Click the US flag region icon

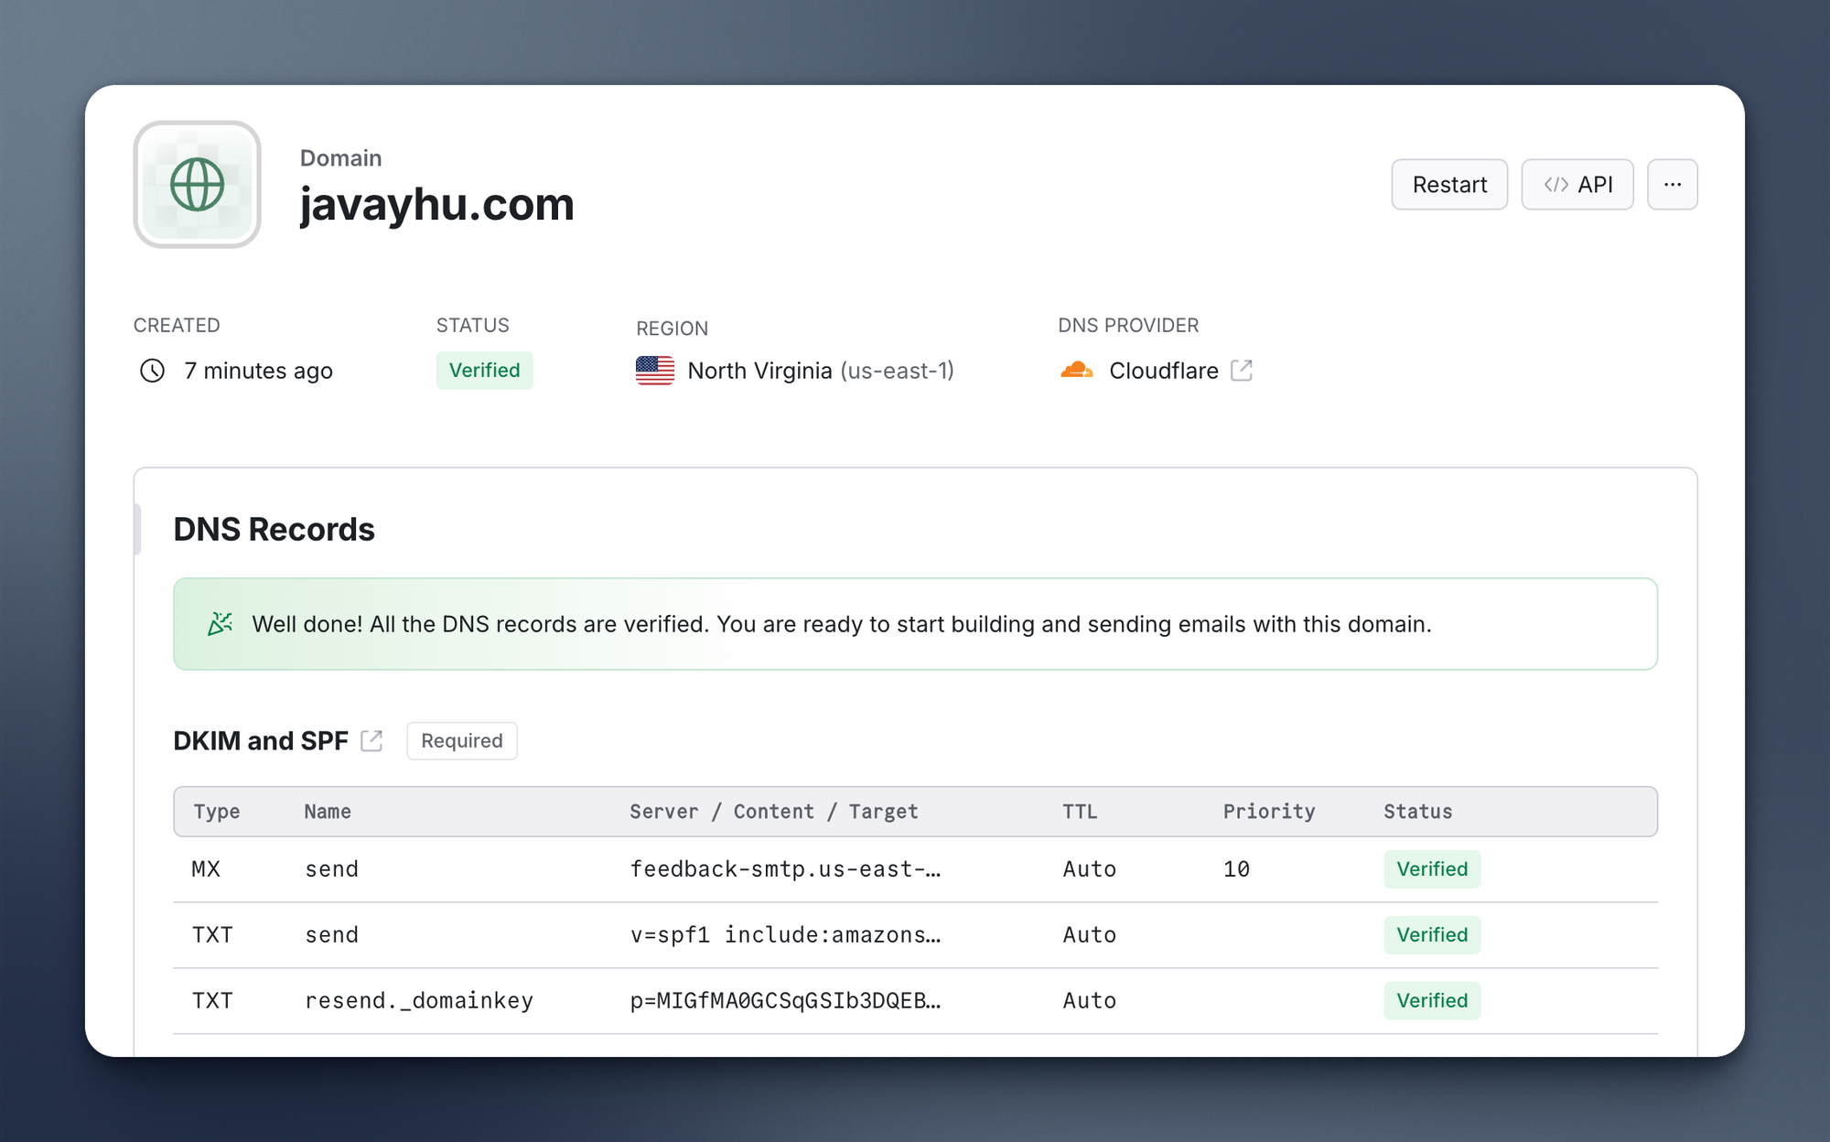coord(655,371)
